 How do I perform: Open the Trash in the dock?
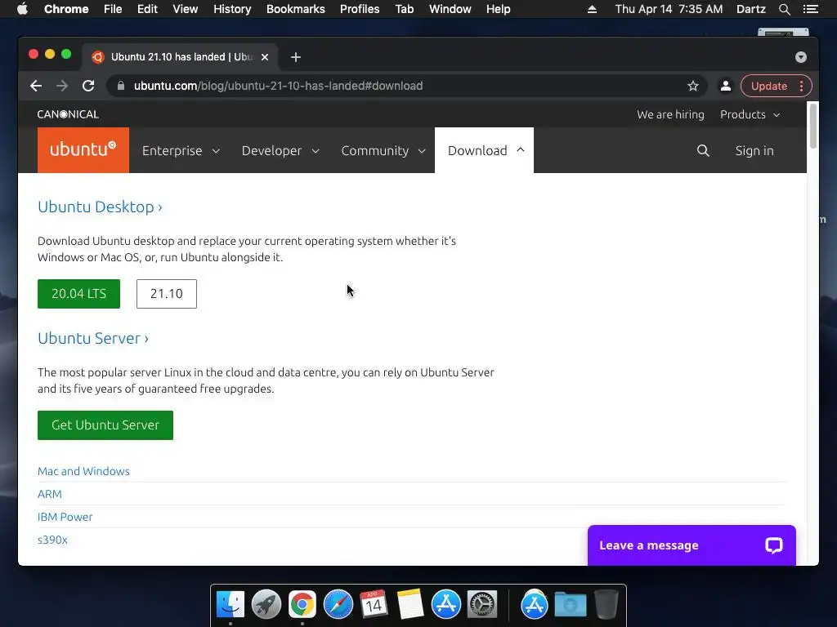[x=606, y=605]
